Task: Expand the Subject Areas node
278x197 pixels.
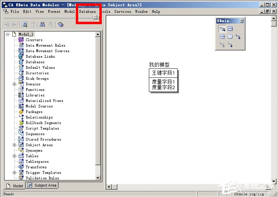Action: [14, 145]
